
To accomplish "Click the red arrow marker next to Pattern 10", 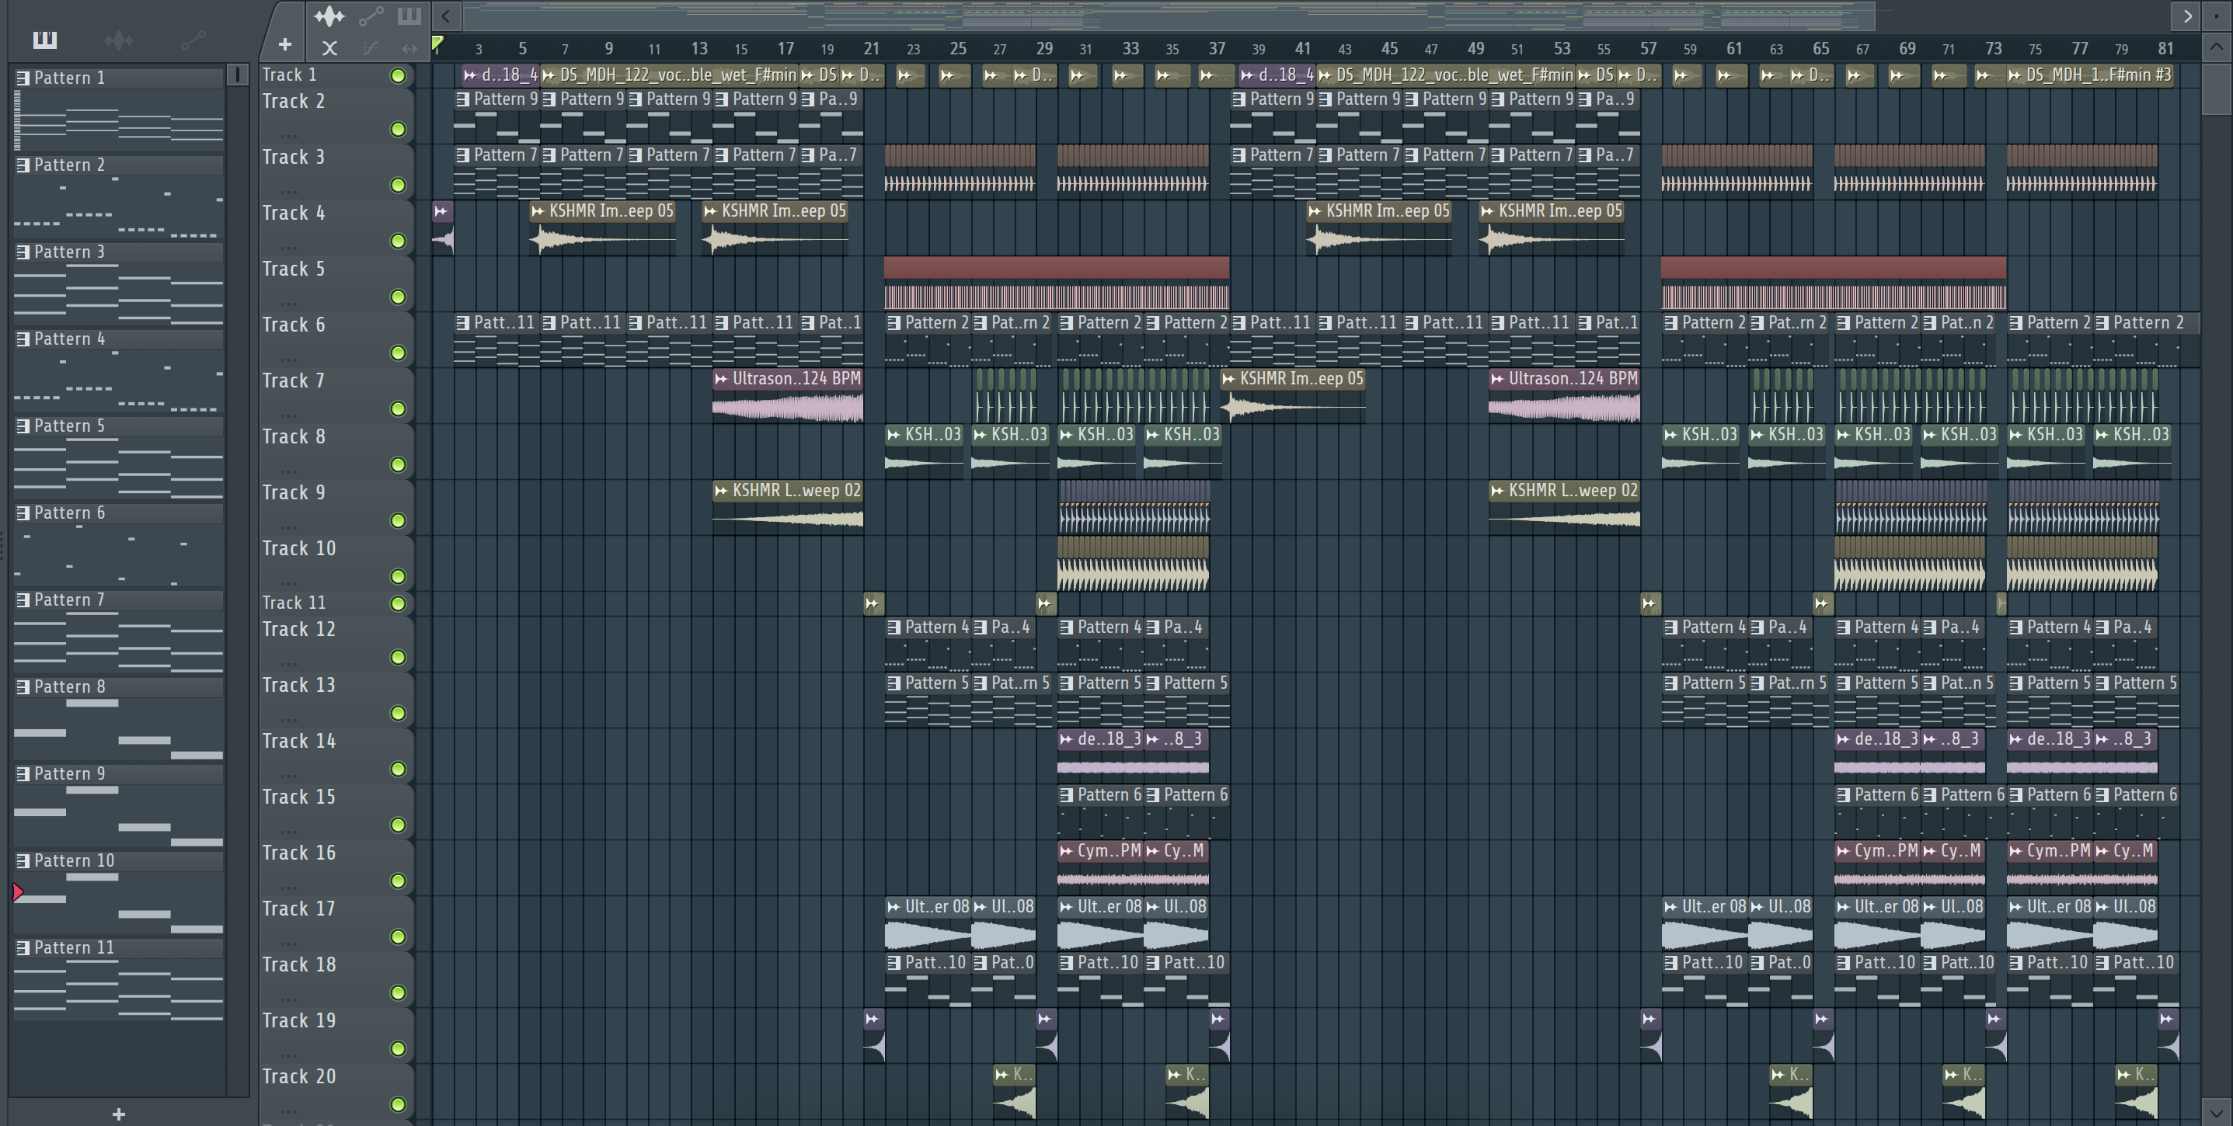I will coord(18,891).
